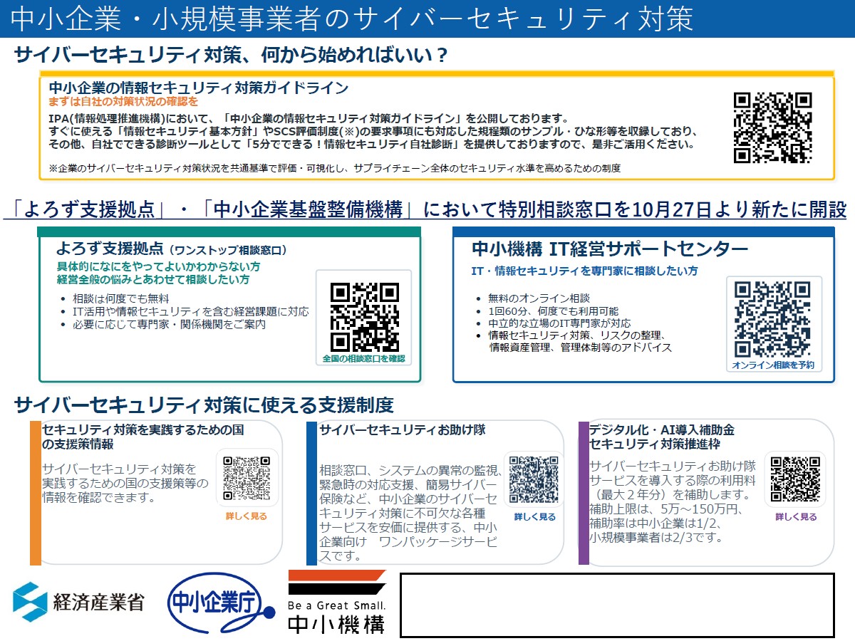Viewport: 855px width, 641px height.
Task: Click the よろず支援拠点 QR code
Action: click(x=365, y=317)
